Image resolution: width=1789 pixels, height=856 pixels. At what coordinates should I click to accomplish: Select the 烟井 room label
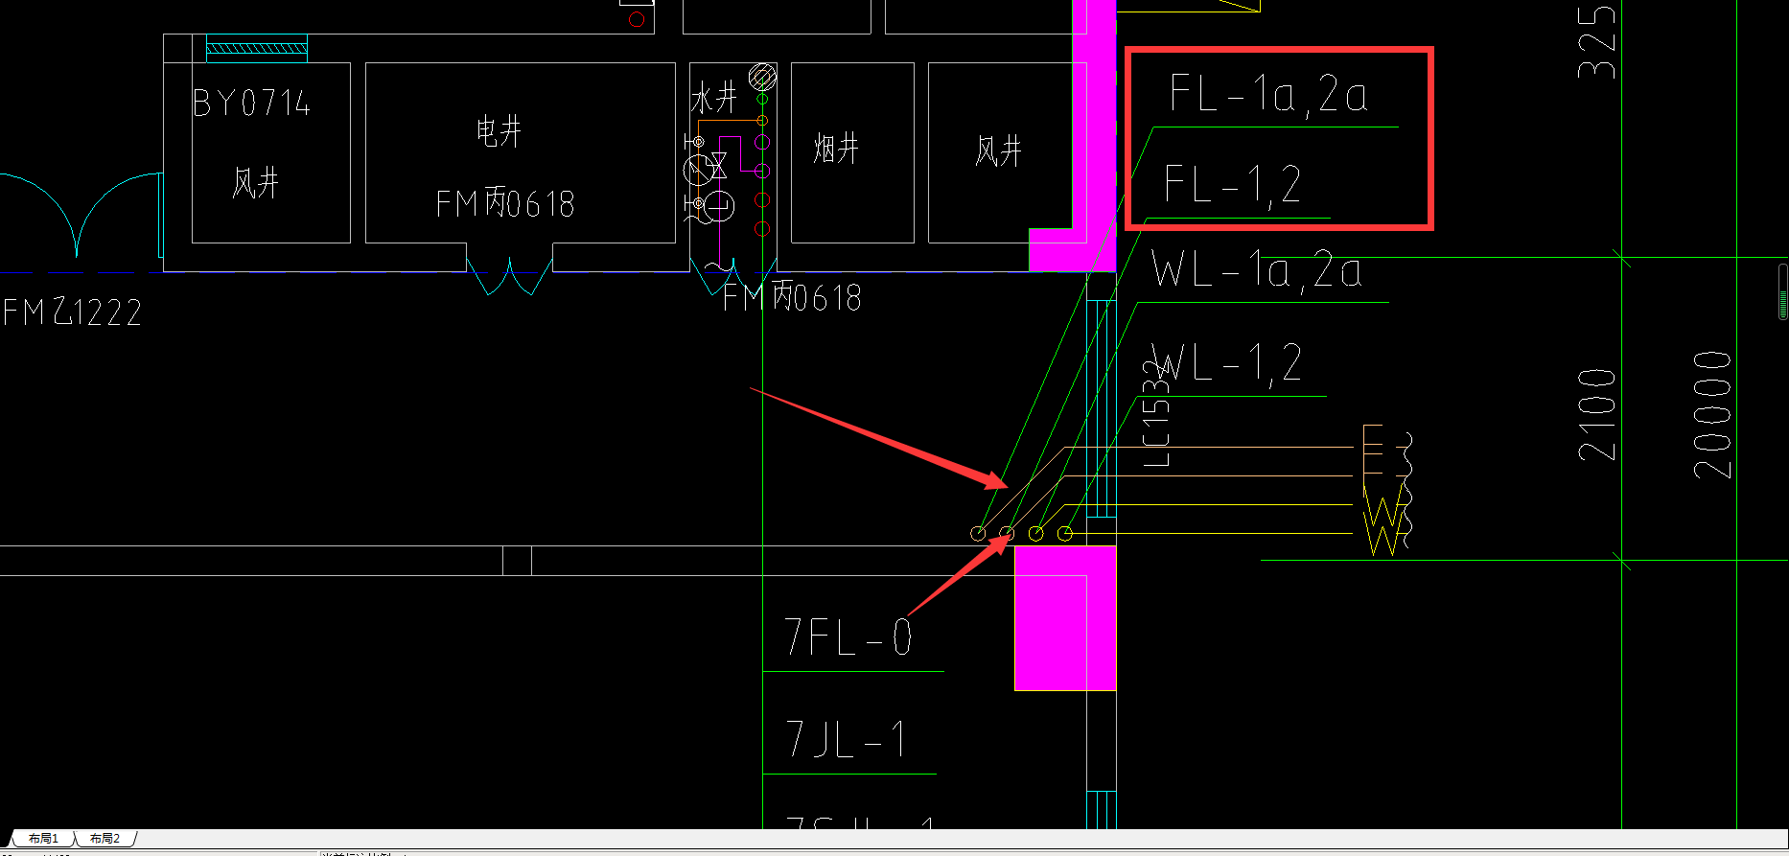tap(836, 149)
